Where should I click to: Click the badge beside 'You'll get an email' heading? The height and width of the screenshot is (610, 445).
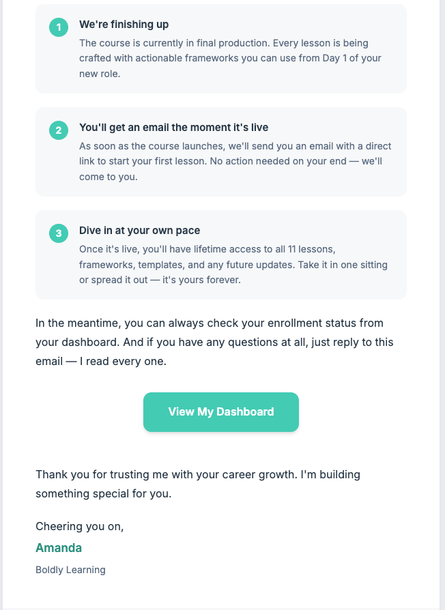pos(58,130)
